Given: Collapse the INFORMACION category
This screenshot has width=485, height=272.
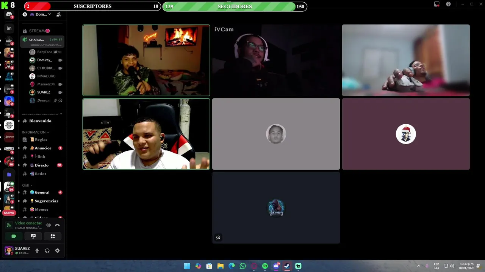Looking at the screenshot, I should click(x=35, y=132).
